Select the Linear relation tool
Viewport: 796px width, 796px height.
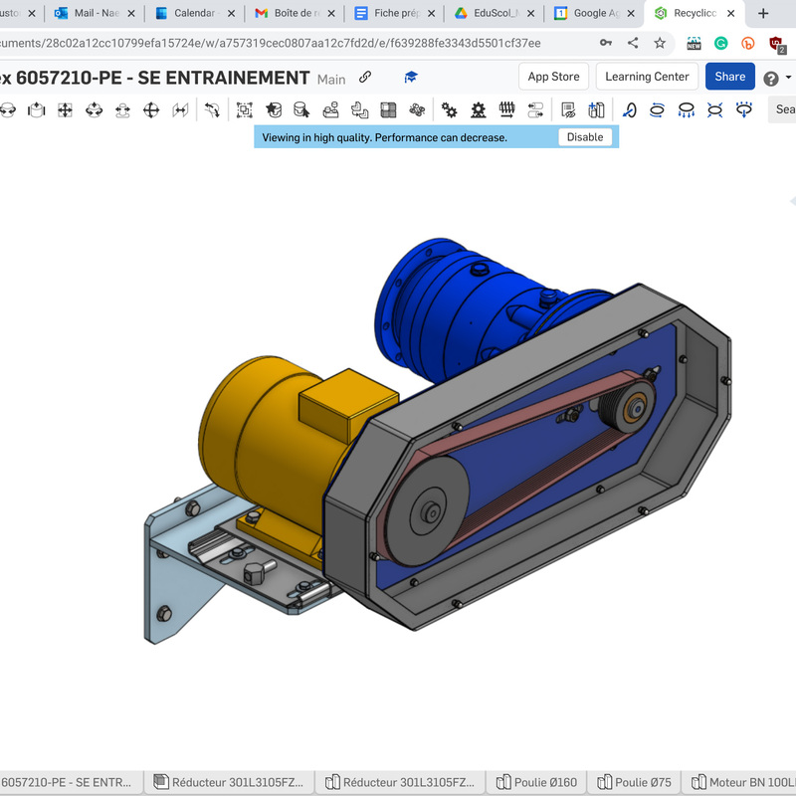click(x=536, y=110)
